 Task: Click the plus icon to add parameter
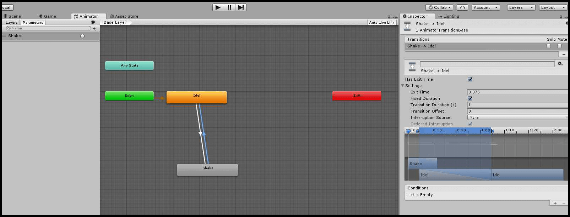(94, 29)
